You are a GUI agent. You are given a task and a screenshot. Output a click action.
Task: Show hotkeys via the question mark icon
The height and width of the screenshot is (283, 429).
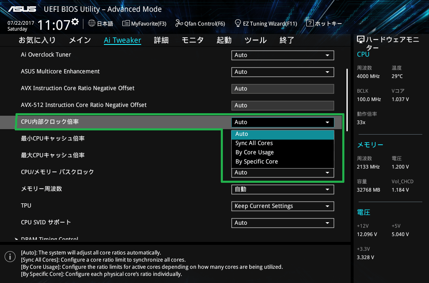pyautogui.click(x=310, y=23)
